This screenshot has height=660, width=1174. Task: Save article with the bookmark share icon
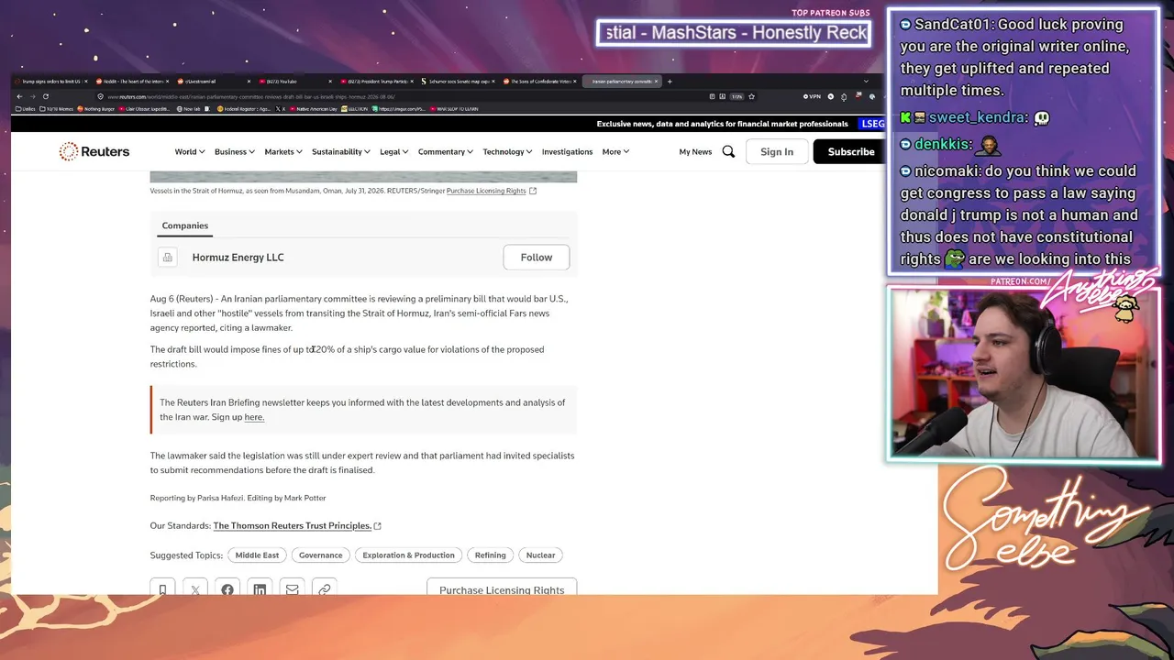click(x=162, y=589)
